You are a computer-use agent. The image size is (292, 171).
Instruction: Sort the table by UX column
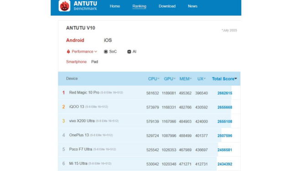click(201, 79)
